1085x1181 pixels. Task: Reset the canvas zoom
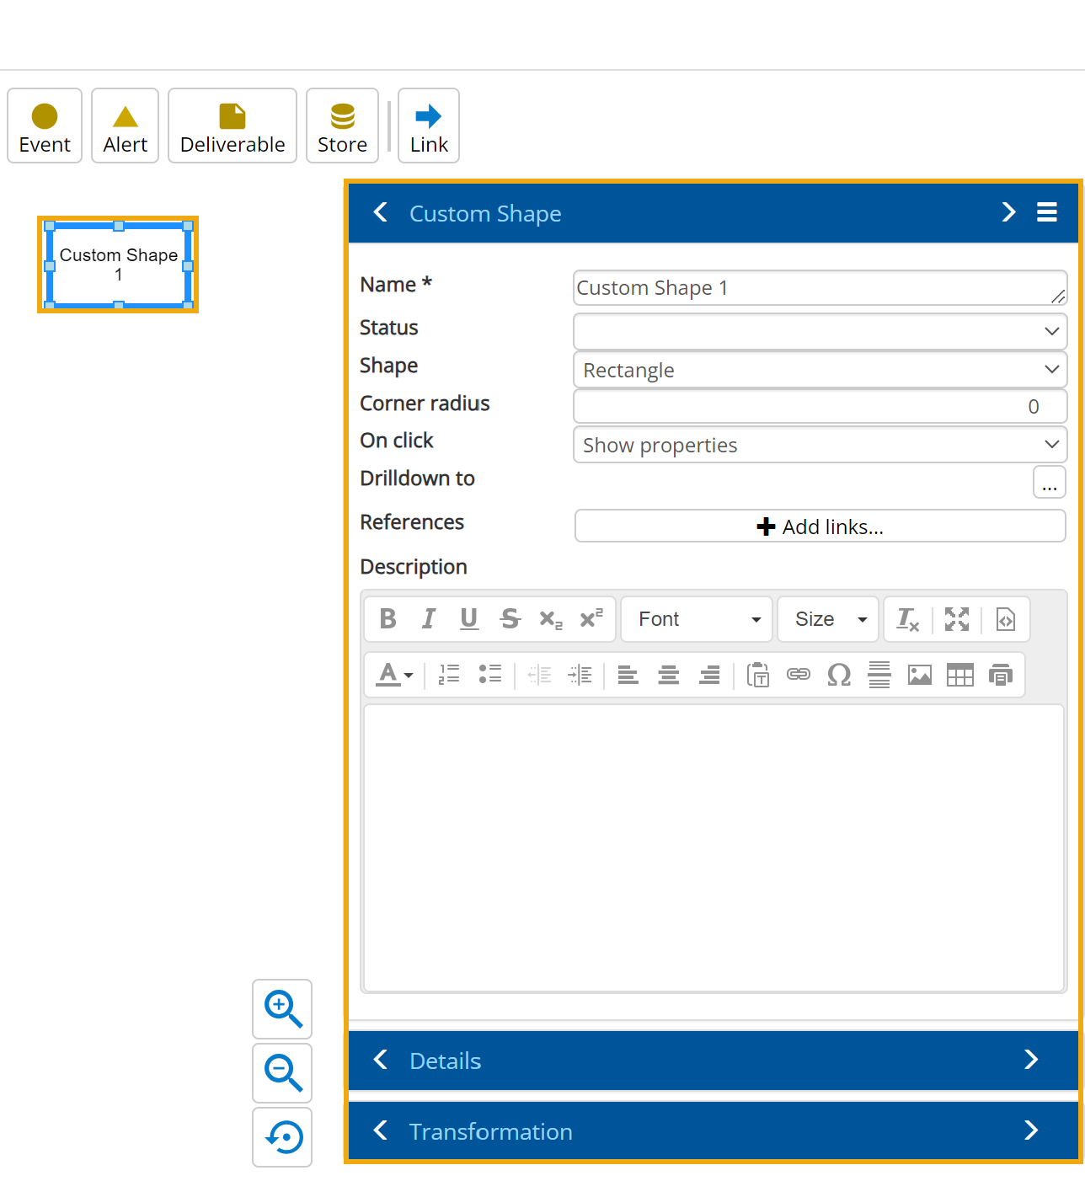(282, 1137)
